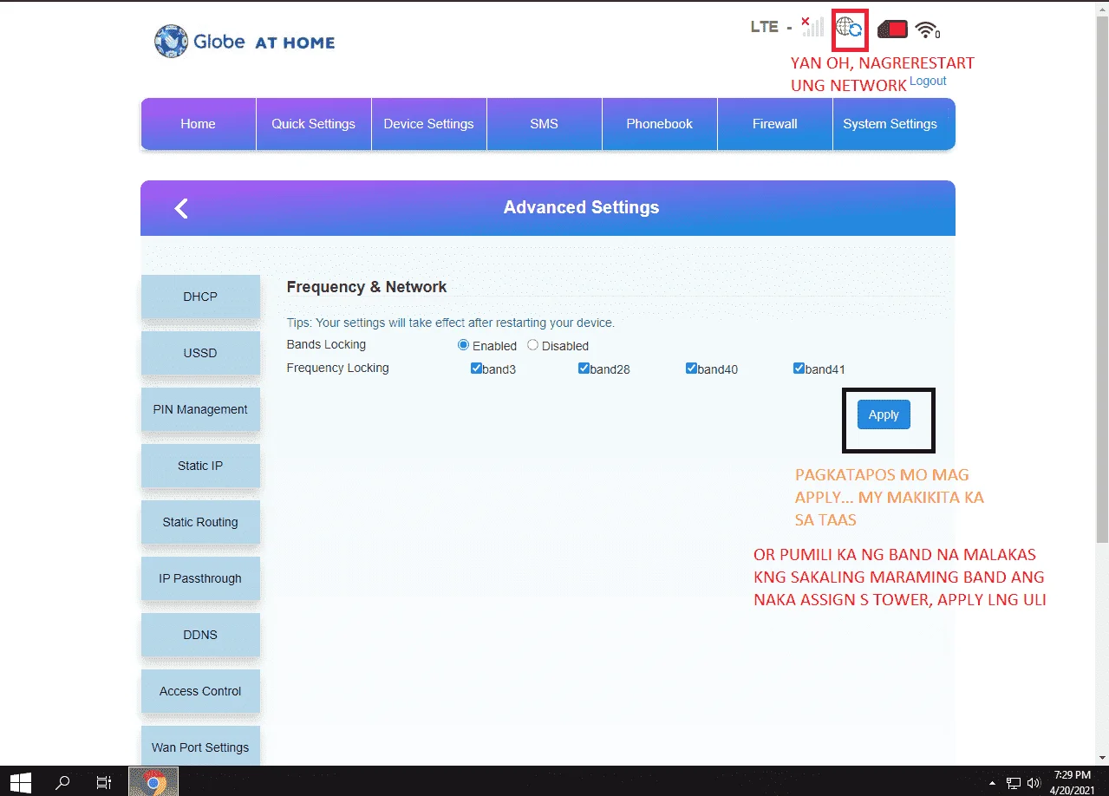Toggle the band28 checkbox
Viewport: 1109px width, 796px height.
tap(584, 369)
